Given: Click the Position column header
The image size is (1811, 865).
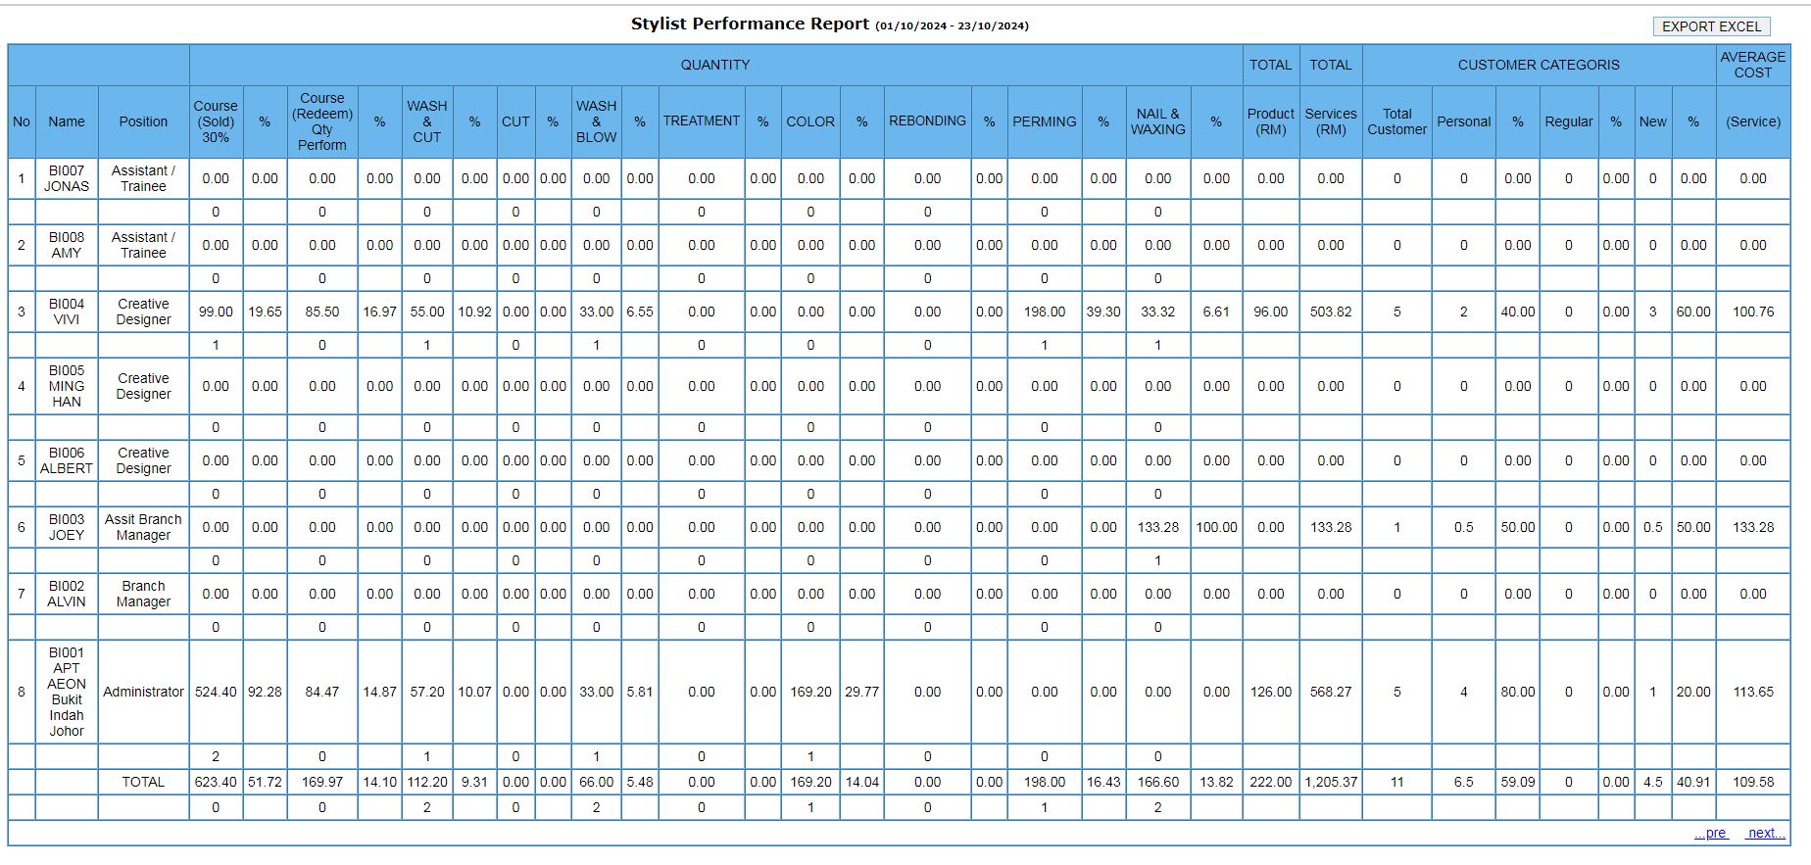Looking at the screenshot, I should (143, 121).
